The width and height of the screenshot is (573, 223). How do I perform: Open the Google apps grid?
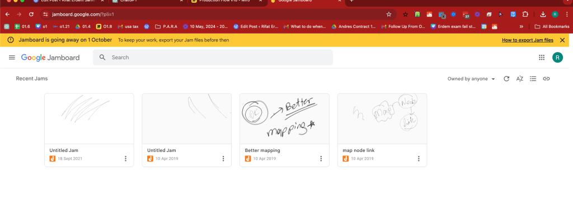(542, 58)
